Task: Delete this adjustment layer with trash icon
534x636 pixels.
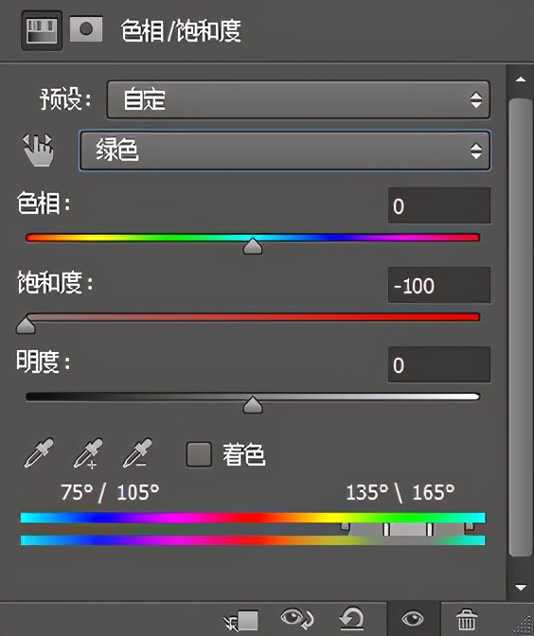Action: (467, 619)
